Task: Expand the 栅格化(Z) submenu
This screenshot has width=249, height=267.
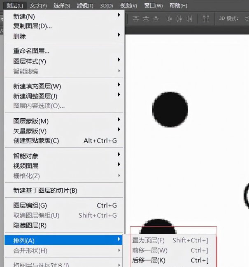Action: (64, 176)
